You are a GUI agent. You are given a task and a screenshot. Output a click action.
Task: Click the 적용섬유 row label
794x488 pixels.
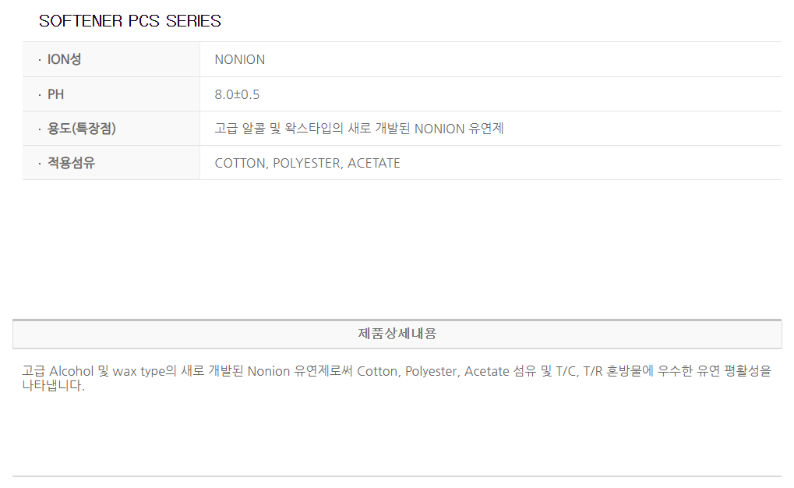71,163
